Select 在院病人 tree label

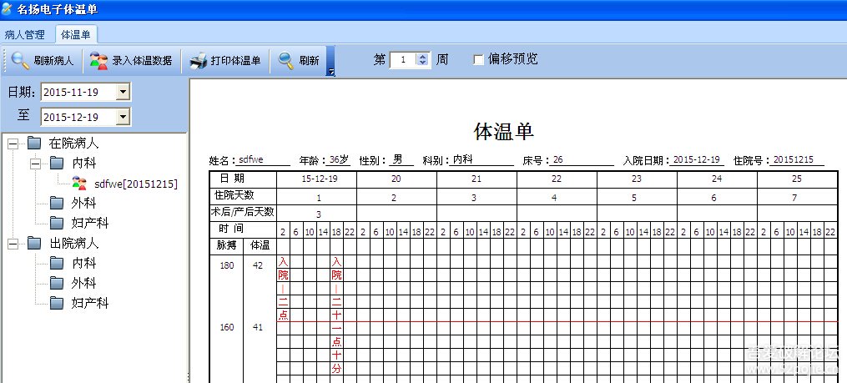click(x=73, y=144)
